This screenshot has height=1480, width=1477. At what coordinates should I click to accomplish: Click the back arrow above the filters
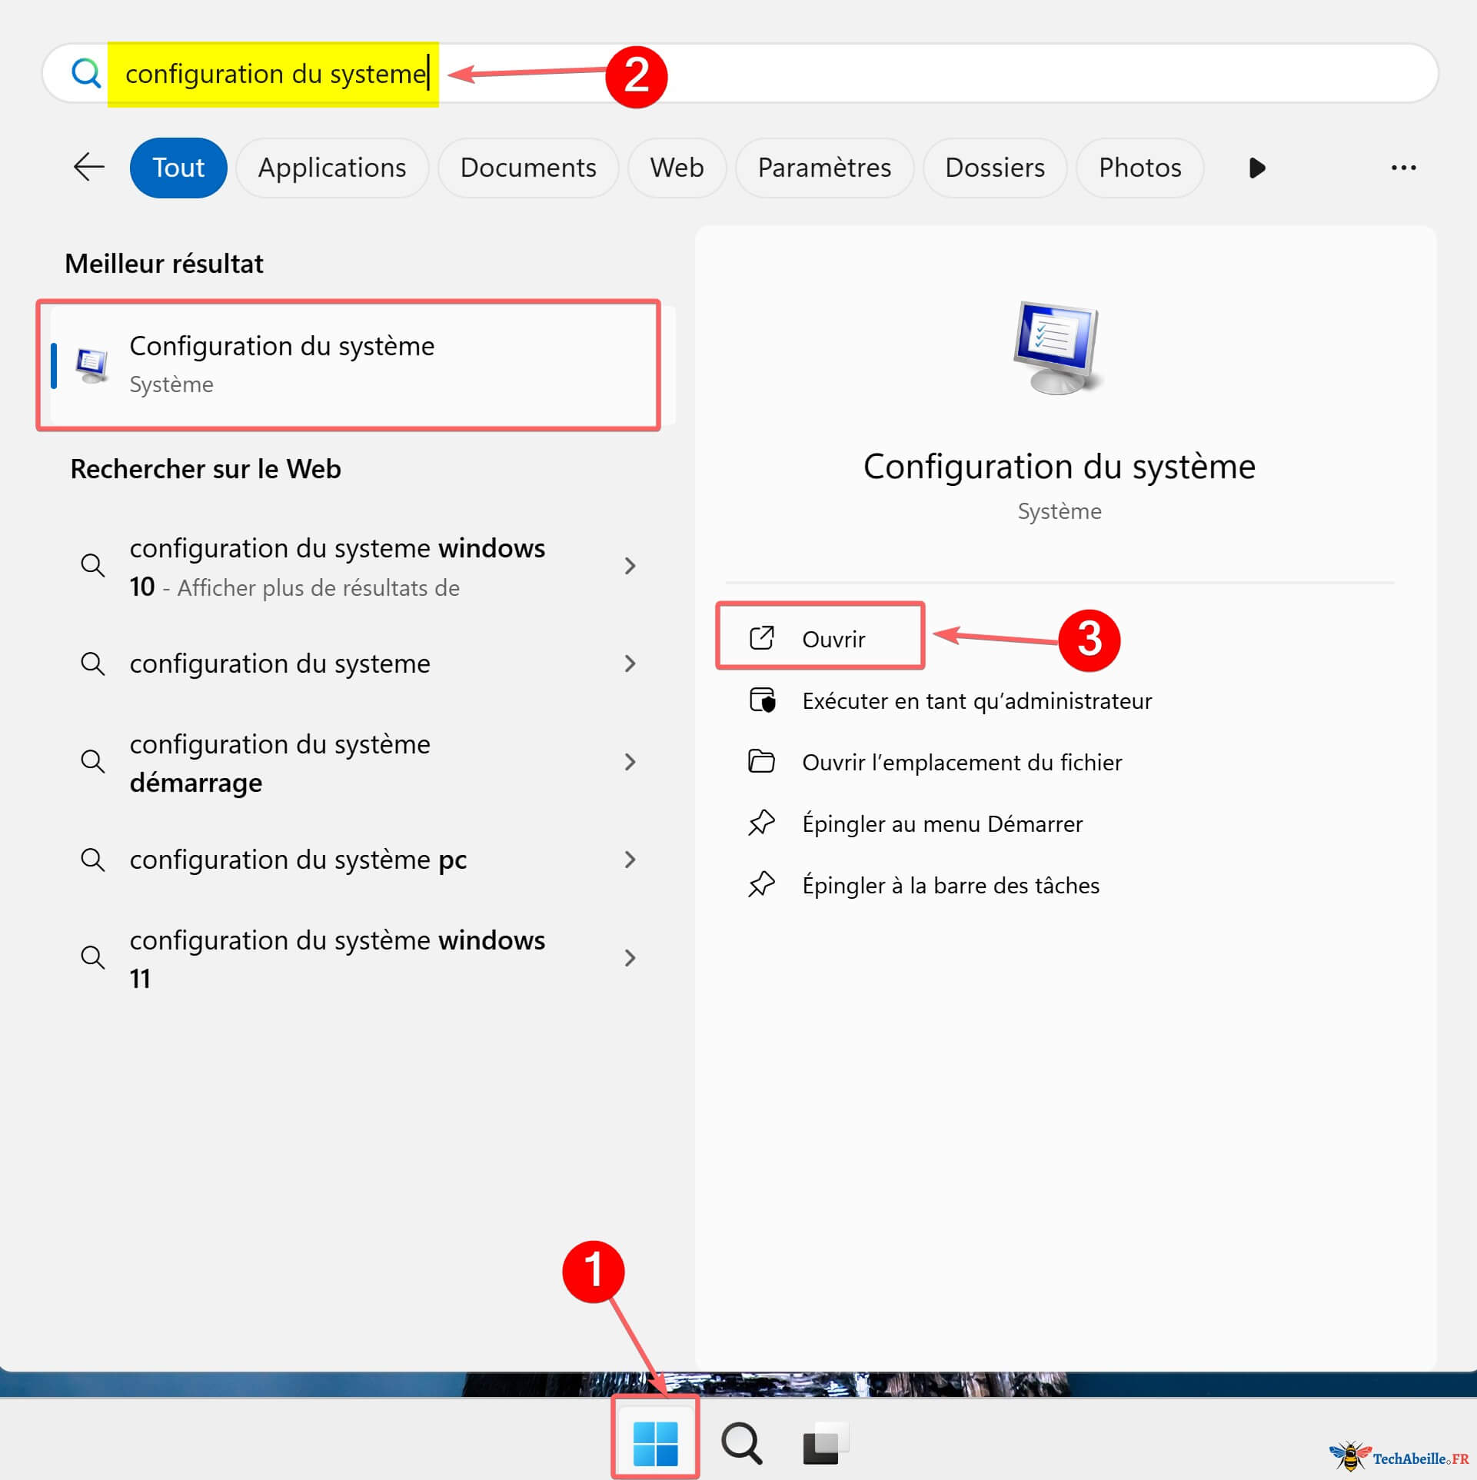88,168
